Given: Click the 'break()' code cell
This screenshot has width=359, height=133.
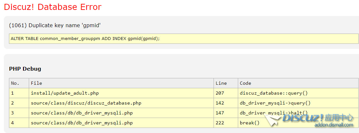Looking at the screenshot, I should click(298, 123).
